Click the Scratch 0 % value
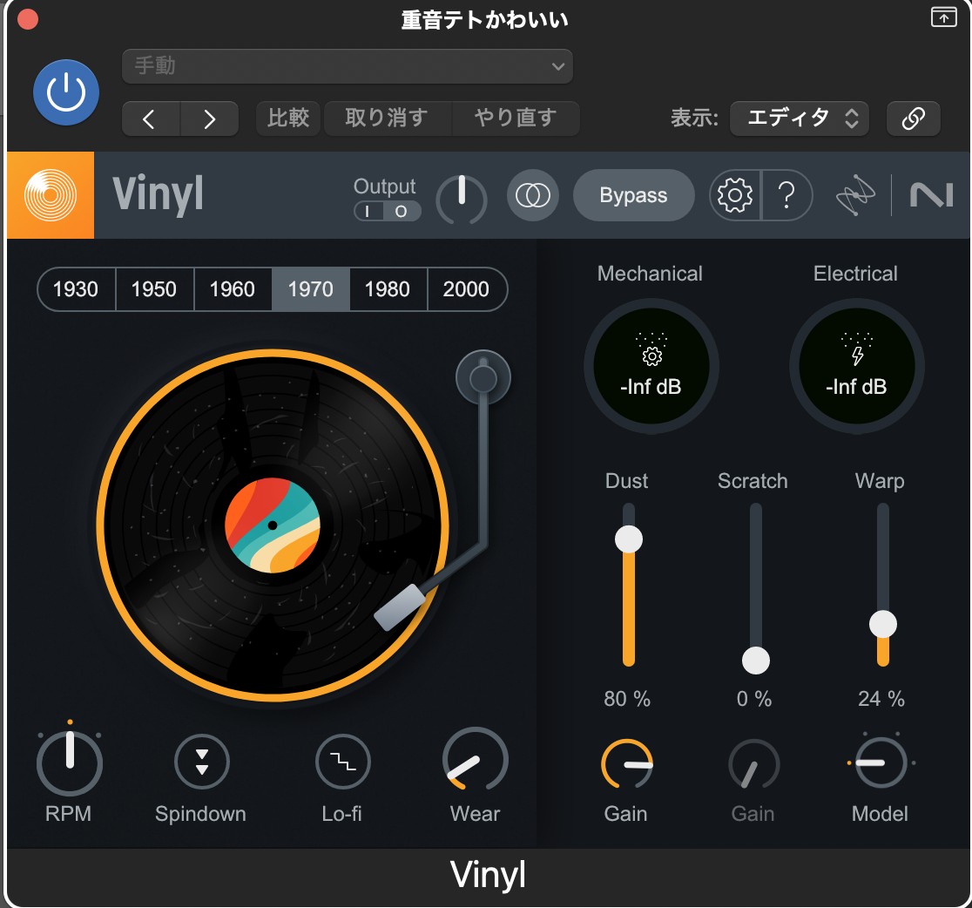Screen dimensions: 972x908 tap(753, 699)
